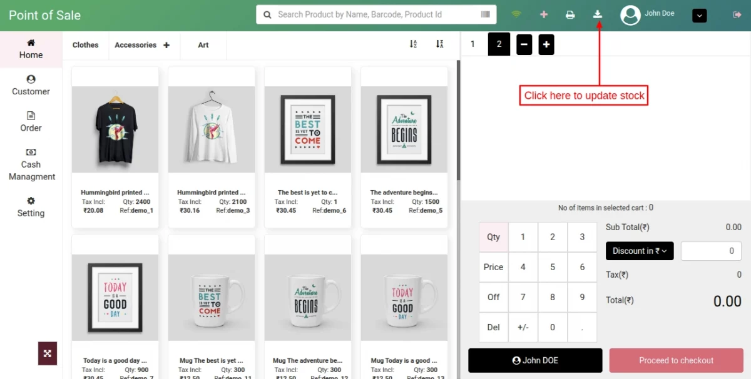Click the printer icon in top toolbar

pos(570,14)
